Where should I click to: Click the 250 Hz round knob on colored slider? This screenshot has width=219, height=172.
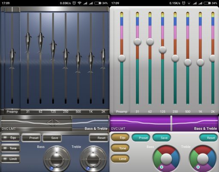pos(175,58)
